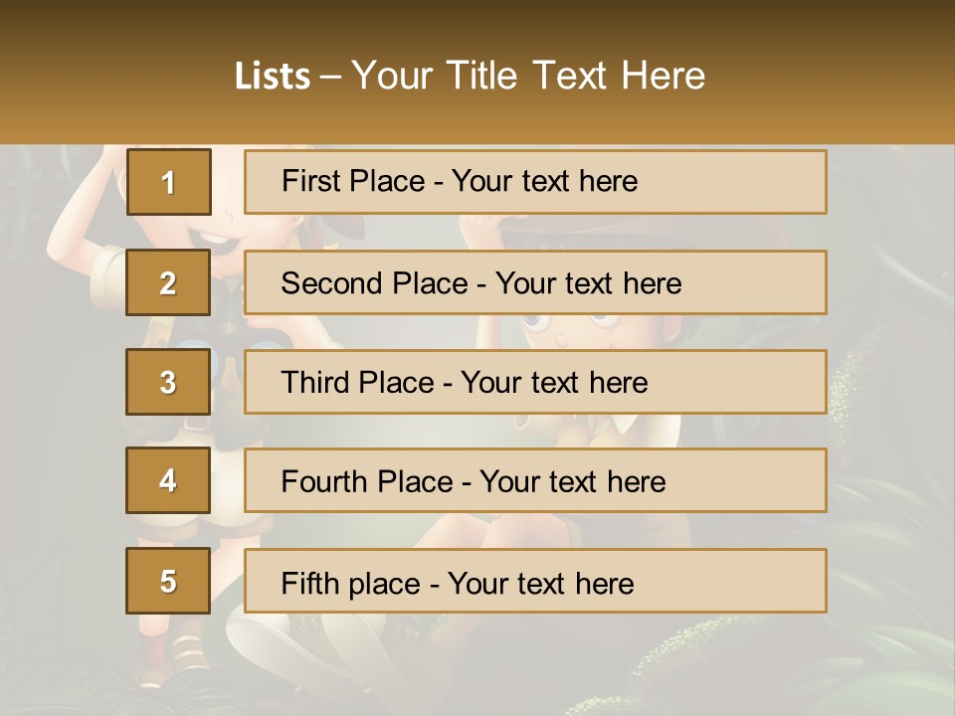Viewport: 955px width, 716px height.
Task: Select the Third Place text box
Action: pos(535,382)
